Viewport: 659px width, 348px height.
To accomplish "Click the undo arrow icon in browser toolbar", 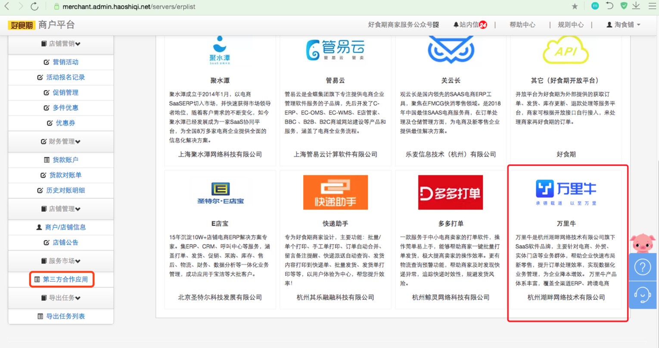I will point(609,6).
